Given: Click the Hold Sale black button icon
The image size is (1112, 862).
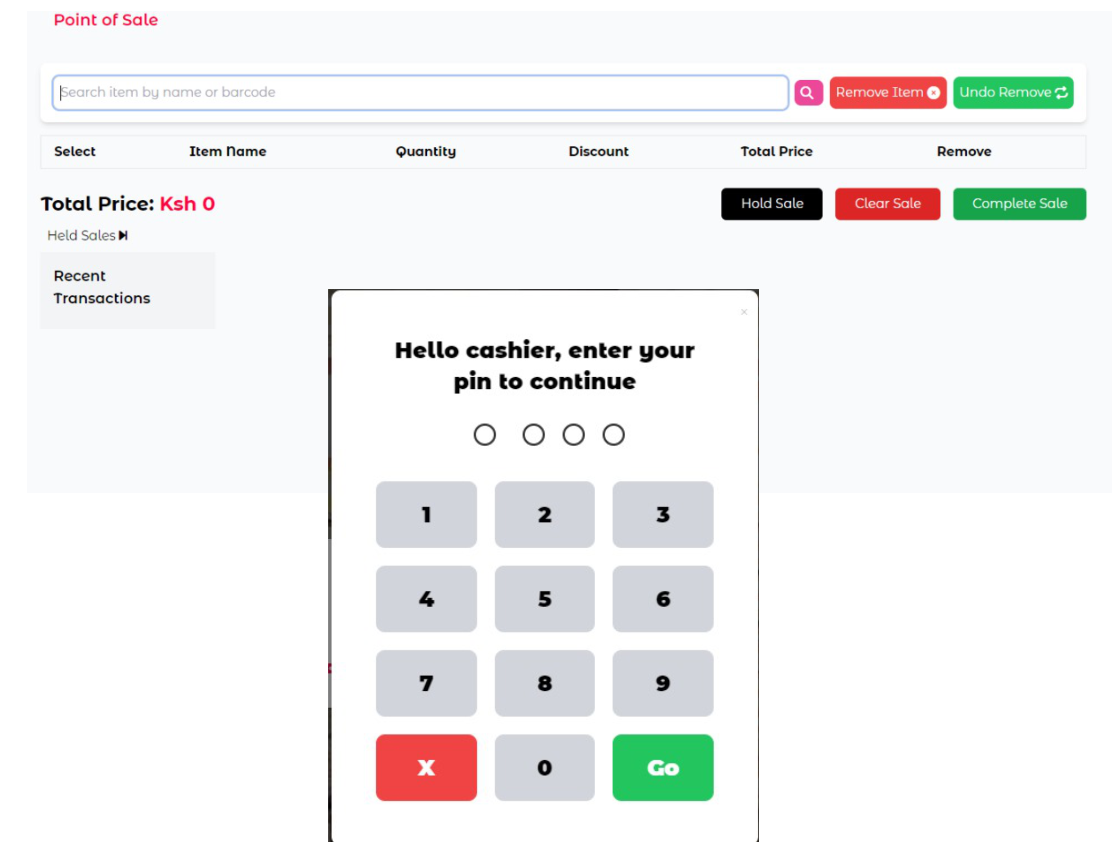Looking at the screenshot, I should pos(772,203).
